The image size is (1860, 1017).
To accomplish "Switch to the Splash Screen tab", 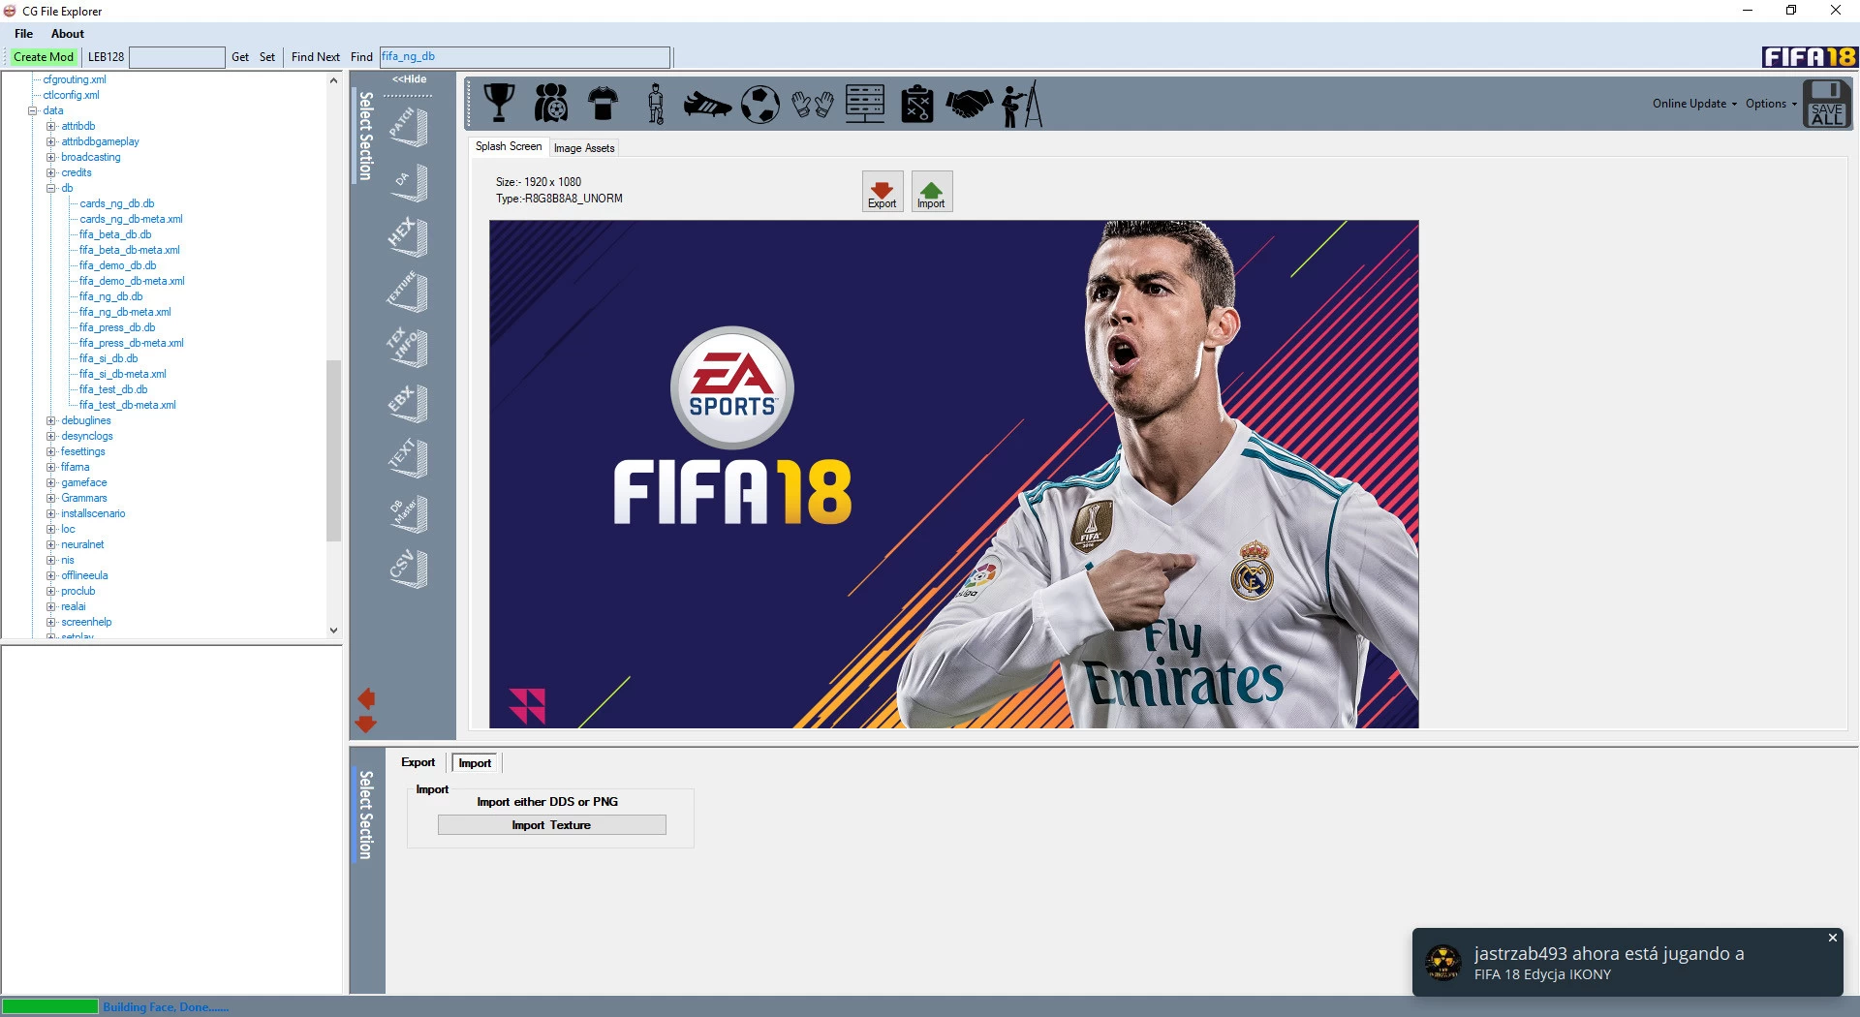I will (x=509, y=146).
